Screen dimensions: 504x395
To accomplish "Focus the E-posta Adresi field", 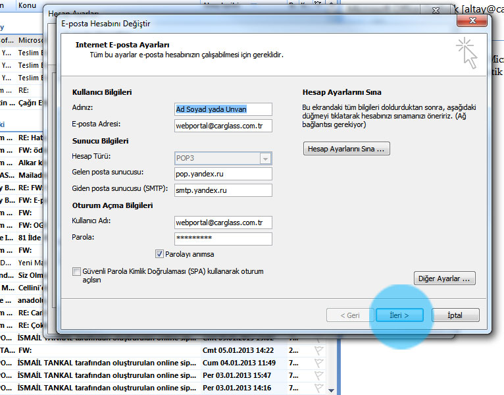I will click(223, 126).
